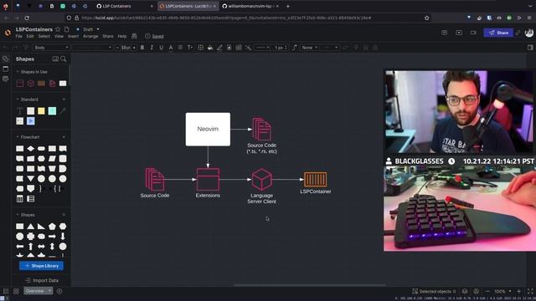Start presentation mode icon
Viewport: 536px width, 301px height.
click(459, 33)
